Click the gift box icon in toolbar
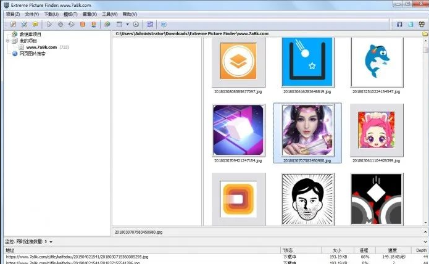The image size is (429, 264). coord(422,24)
